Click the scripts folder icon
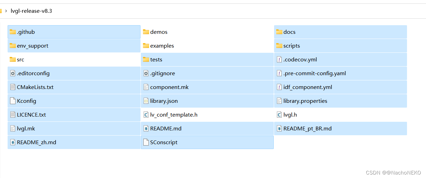Viewport: 426px width, 178px height. pos(279,46)
